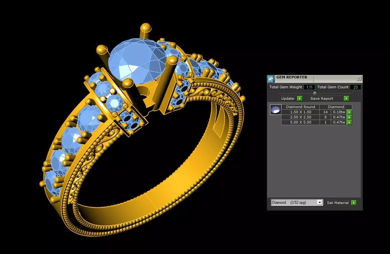390x254 pixels.
Task: Click the green arrow beside Update
Action: pyautogui.click(x=300, y=99)
